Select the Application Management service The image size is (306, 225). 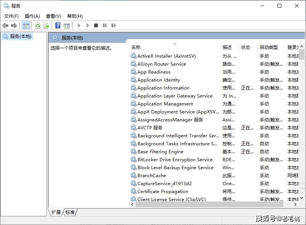(214, 104)
